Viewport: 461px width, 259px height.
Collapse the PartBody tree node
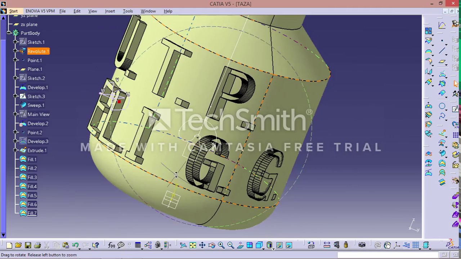coord(9,33)
